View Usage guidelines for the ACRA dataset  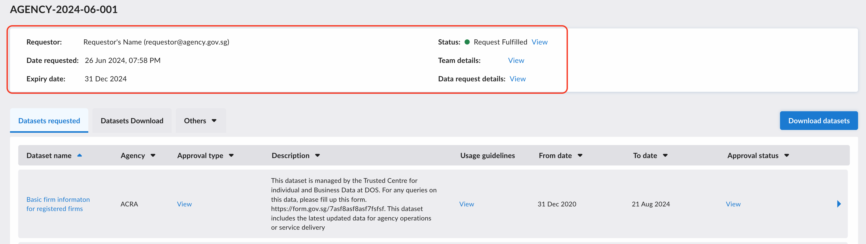click(467, 204)
